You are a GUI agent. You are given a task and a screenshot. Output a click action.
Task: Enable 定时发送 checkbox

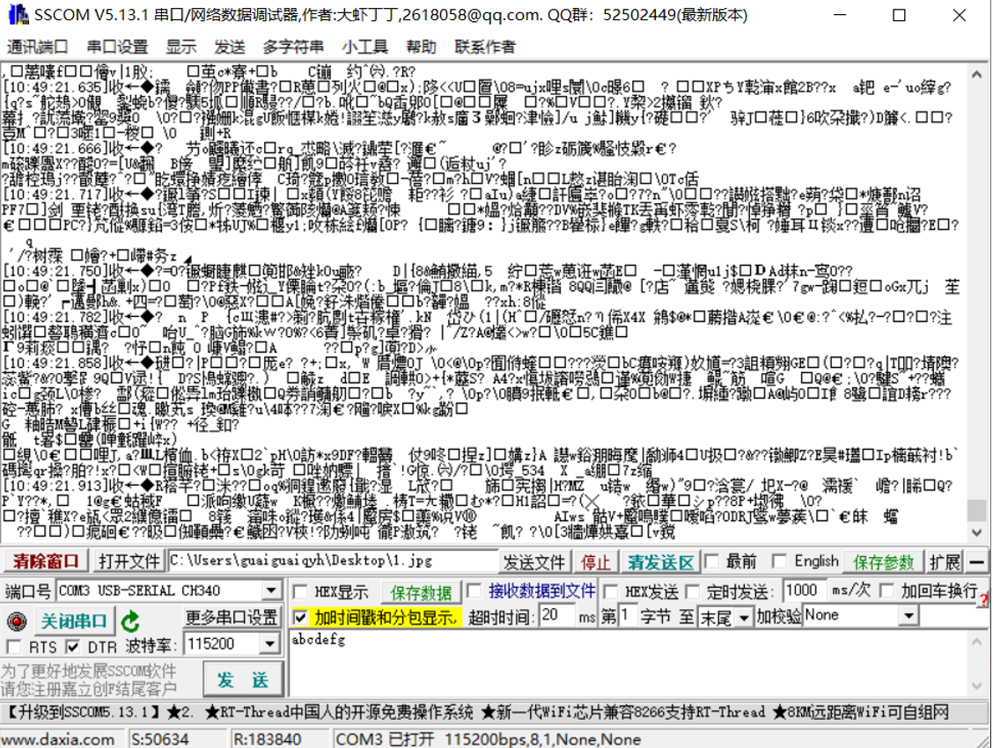(x=694, y=592)
